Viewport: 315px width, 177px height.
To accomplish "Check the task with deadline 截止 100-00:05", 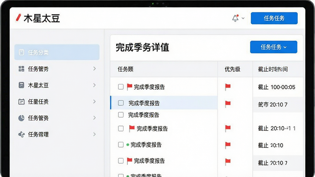I will click(121, 87).
